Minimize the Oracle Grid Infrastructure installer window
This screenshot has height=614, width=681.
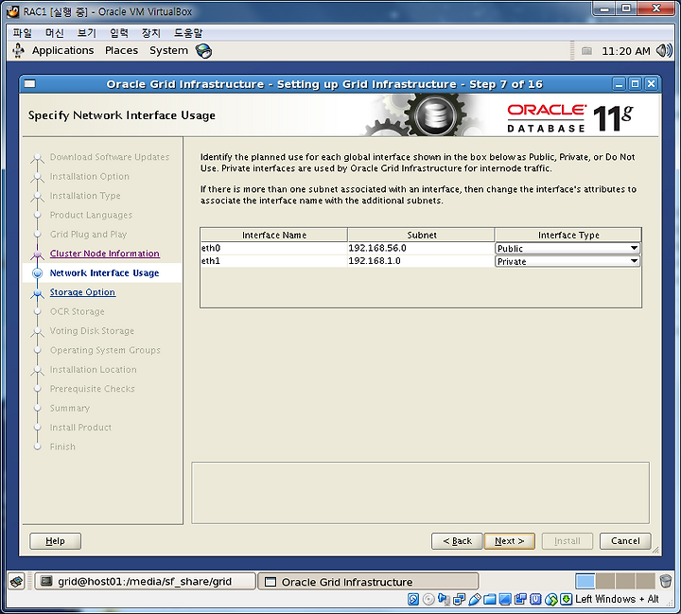pos(620,84)
